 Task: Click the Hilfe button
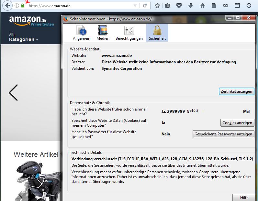click(244, 197)
